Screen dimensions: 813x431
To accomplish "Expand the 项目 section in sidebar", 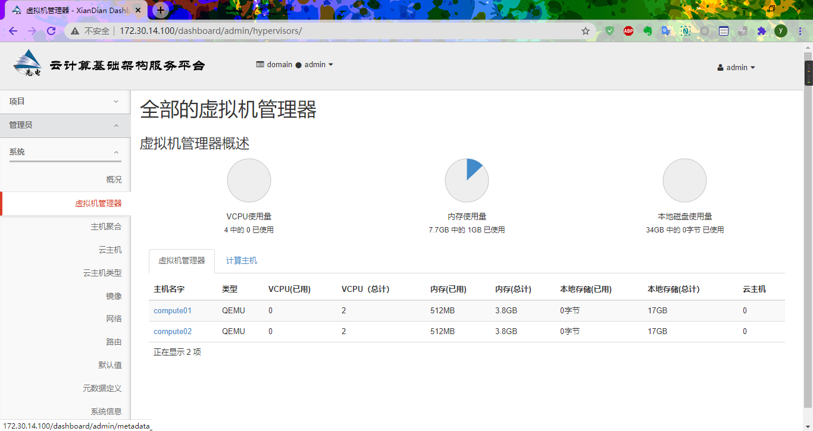I will tap(65, 101).
